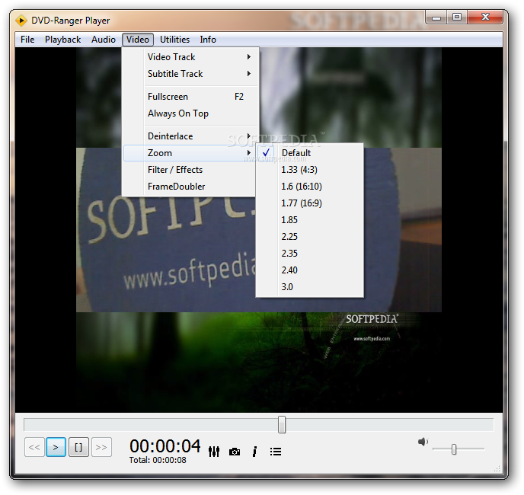Viewport: 524px width, 495px height.
Task: Mute audio with the speaker icon
Action: click(x=423, y=442)
